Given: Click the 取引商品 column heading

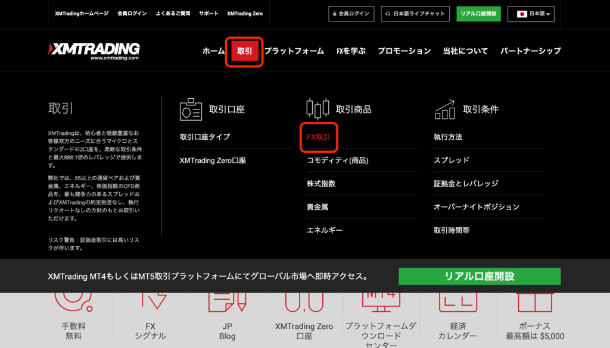Looking at the screenshot, I should tap(354, 109).
